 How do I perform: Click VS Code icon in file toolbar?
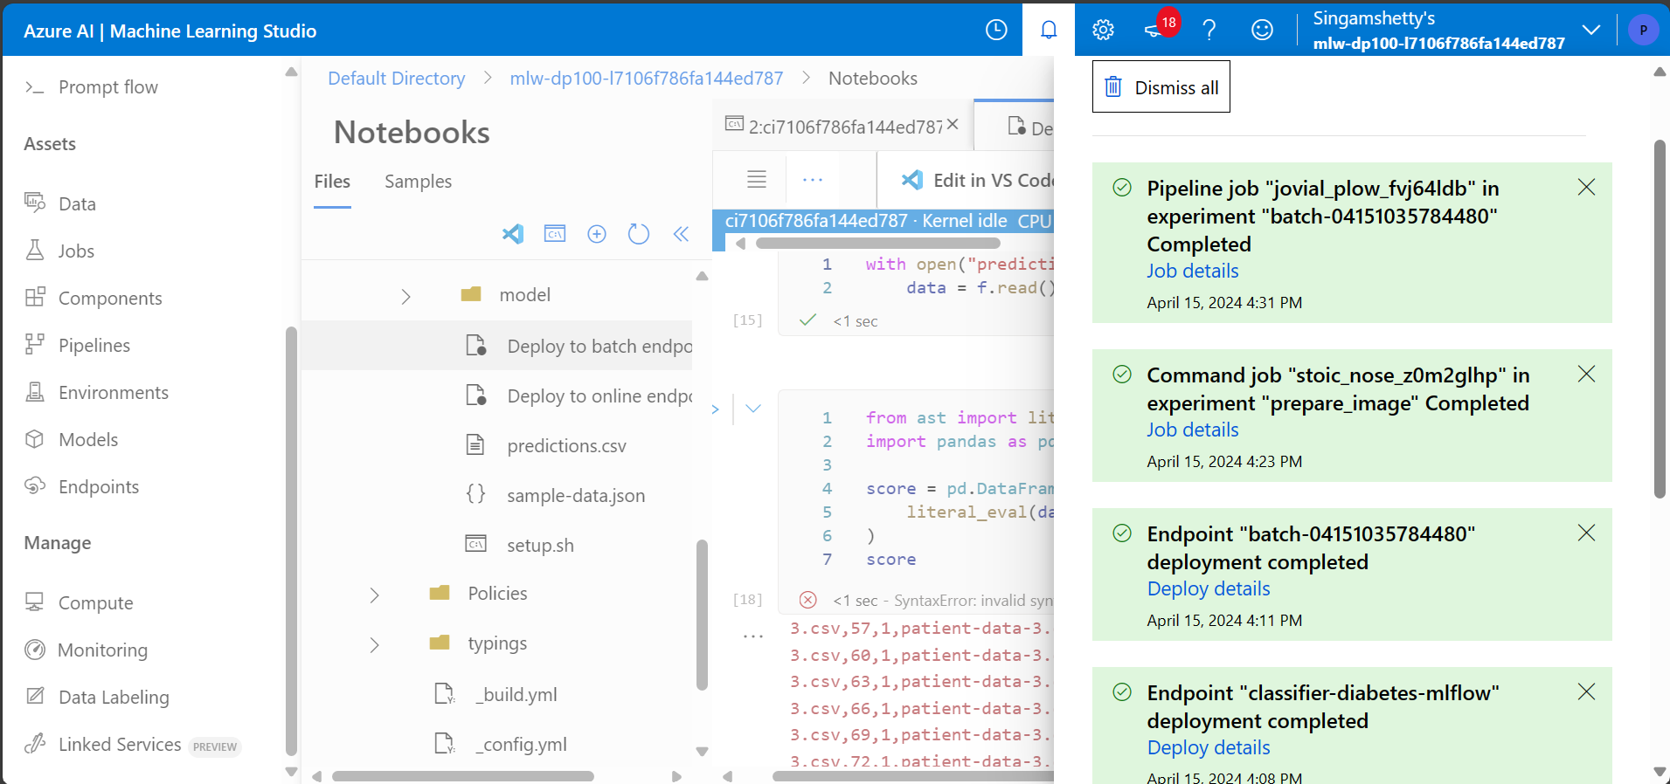pos(513,234)
